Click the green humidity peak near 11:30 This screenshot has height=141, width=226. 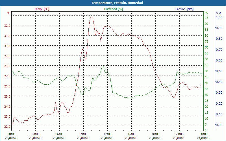[103, 67]
